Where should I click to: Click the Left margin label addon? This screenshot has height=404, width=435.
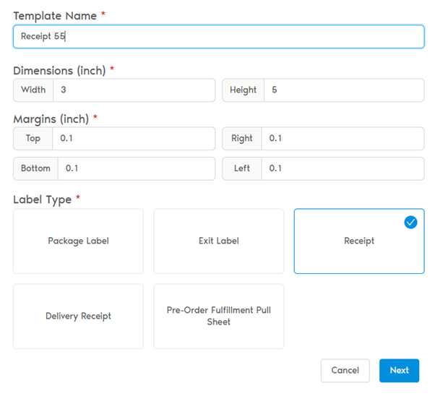coord(242,168)
